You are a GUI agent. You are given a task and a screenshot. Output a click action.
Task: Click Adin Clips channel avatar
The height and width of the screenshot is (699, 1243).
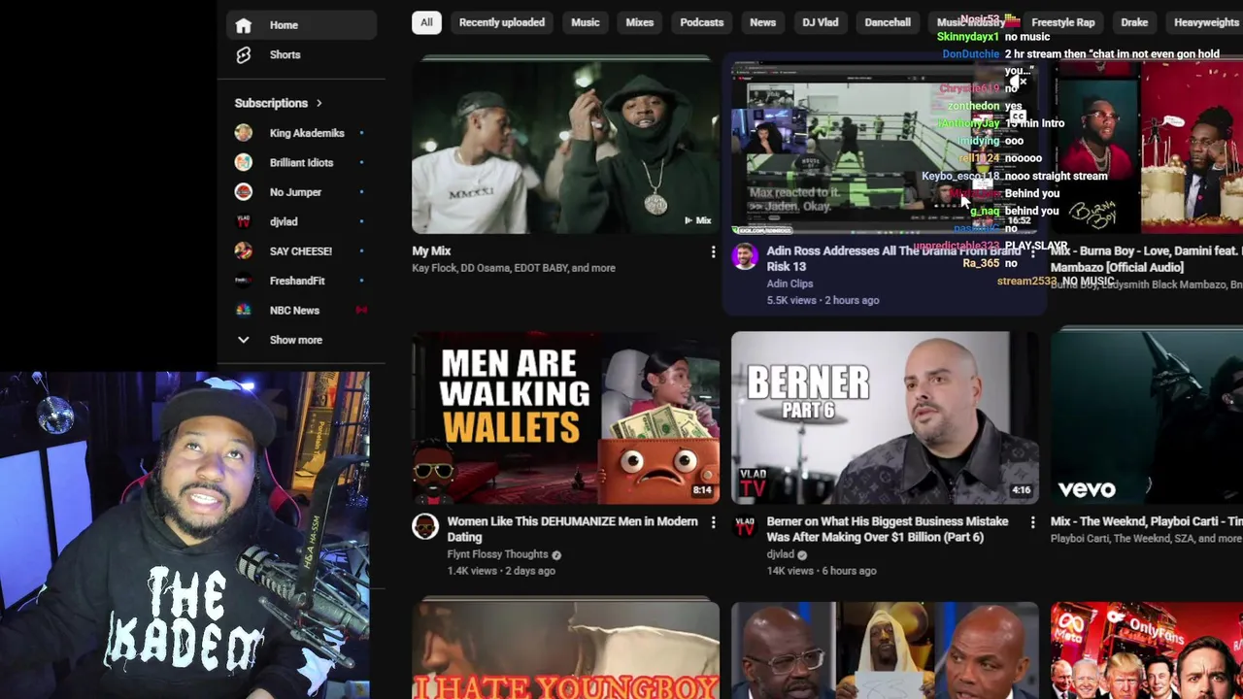click(x=745, y=256)
